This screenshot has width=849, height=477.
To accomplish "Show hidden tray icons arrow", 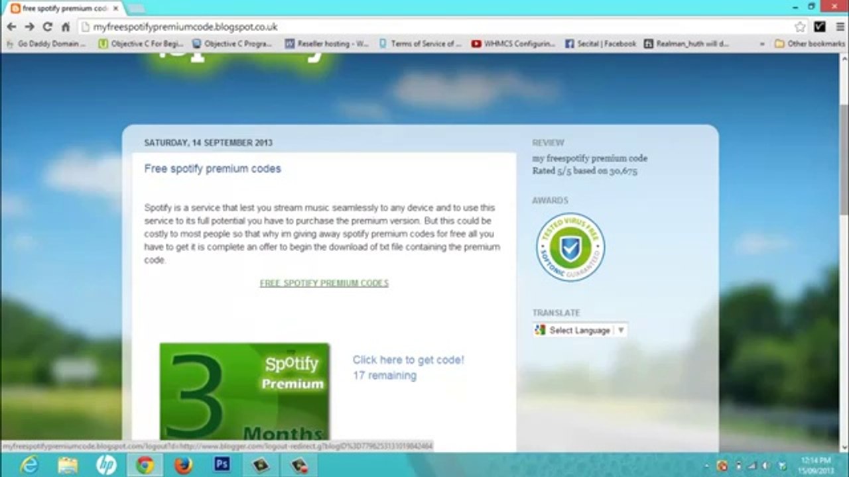I will [706, 466].
